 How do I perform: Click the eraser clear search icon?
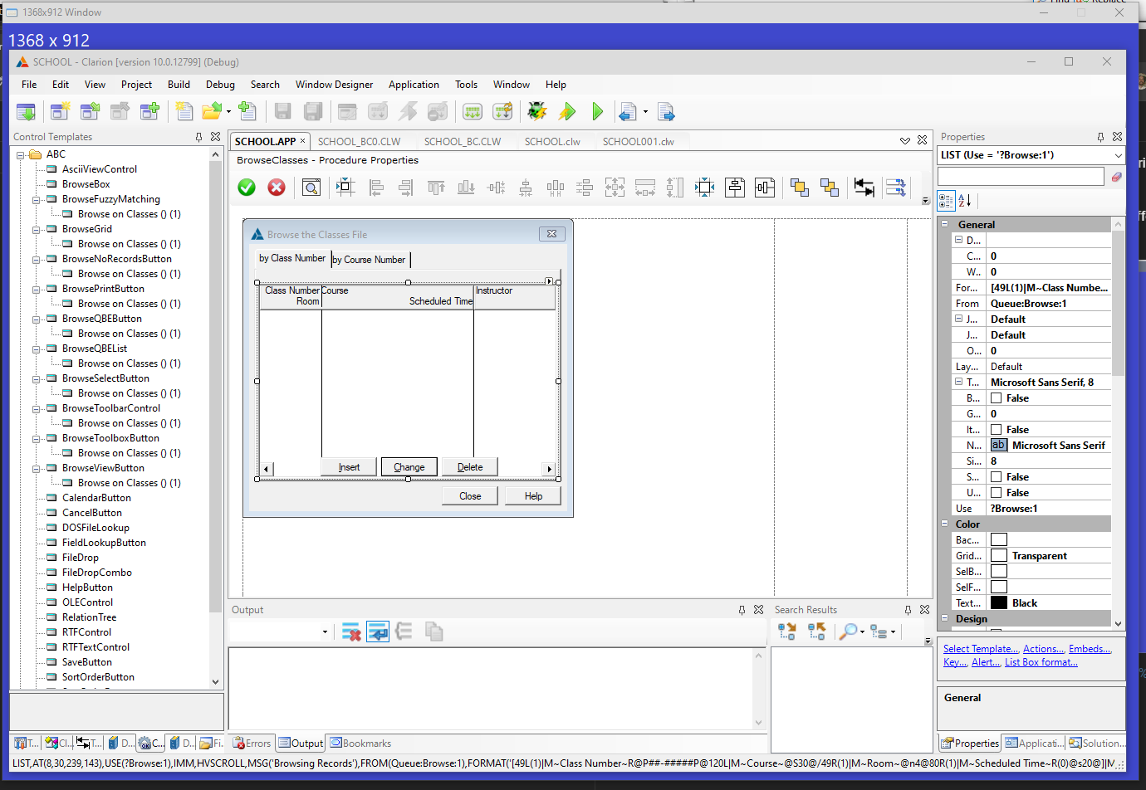point(1117,177)
